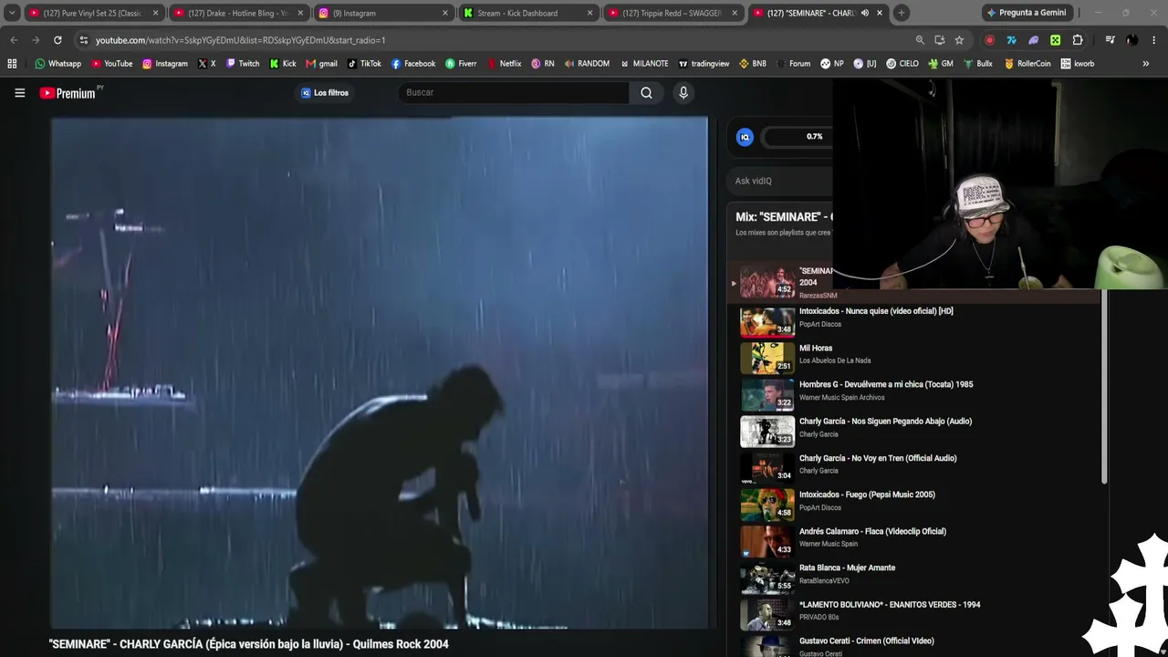This screenshot has width=1168, height=657.
Task: Click the Pregunta a Gemini button
Action: pos(1026,13)
